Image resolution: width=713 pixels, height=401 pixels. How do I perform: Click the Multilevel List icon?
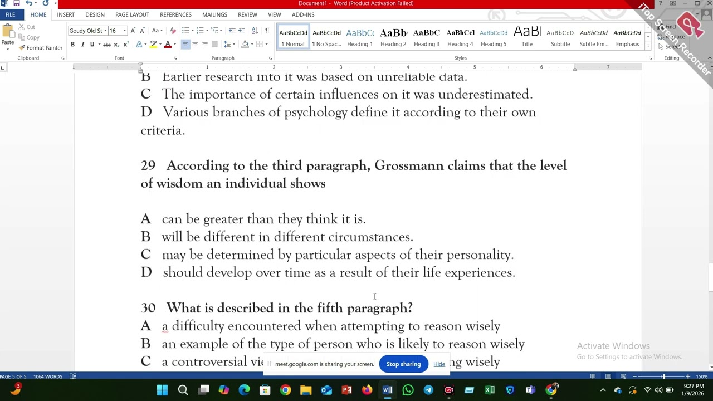coord(214,31)
